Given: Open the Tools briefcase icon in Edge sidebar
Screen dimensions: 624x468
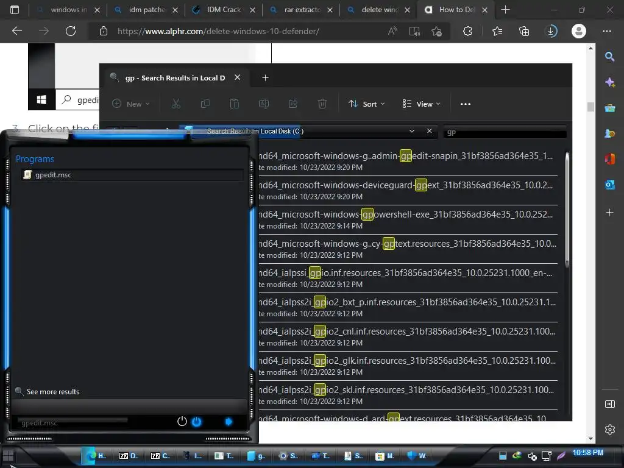Looking at the screenshot, I should 609,108.
